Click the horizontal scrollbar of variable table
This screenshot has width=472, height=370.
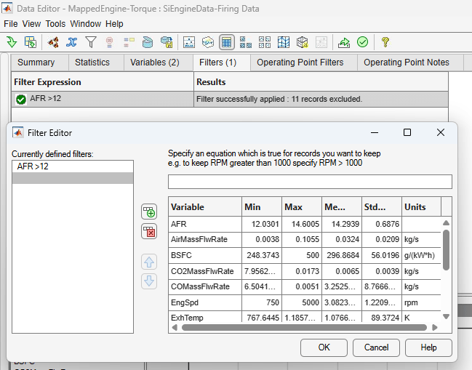click(304, 327)
